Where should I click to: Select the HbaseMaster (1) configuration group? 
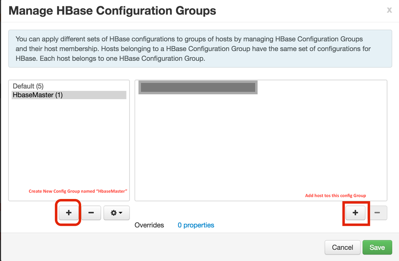click(x=38, y=95)
